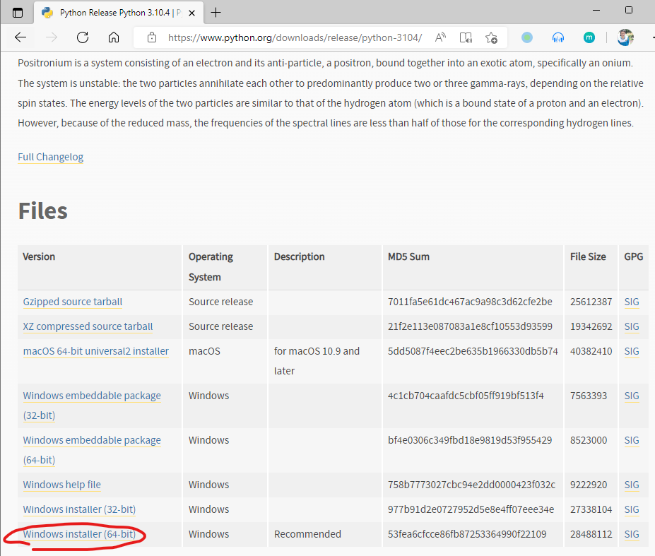
Task: Click MD5 sum bf4e0306c349fbd18e9819d53f955429
Action: coord(470,440)
